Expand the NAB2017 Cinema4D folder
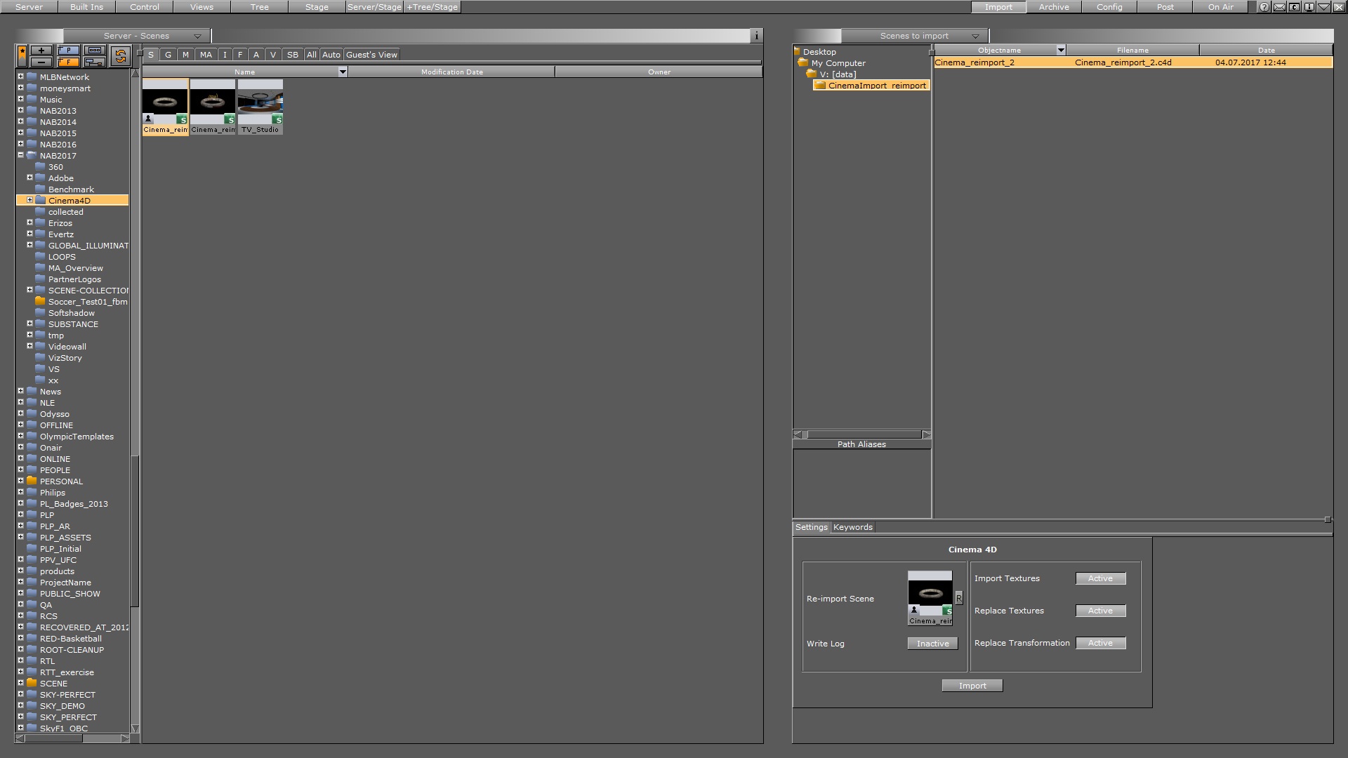 [x=29, y=200]
